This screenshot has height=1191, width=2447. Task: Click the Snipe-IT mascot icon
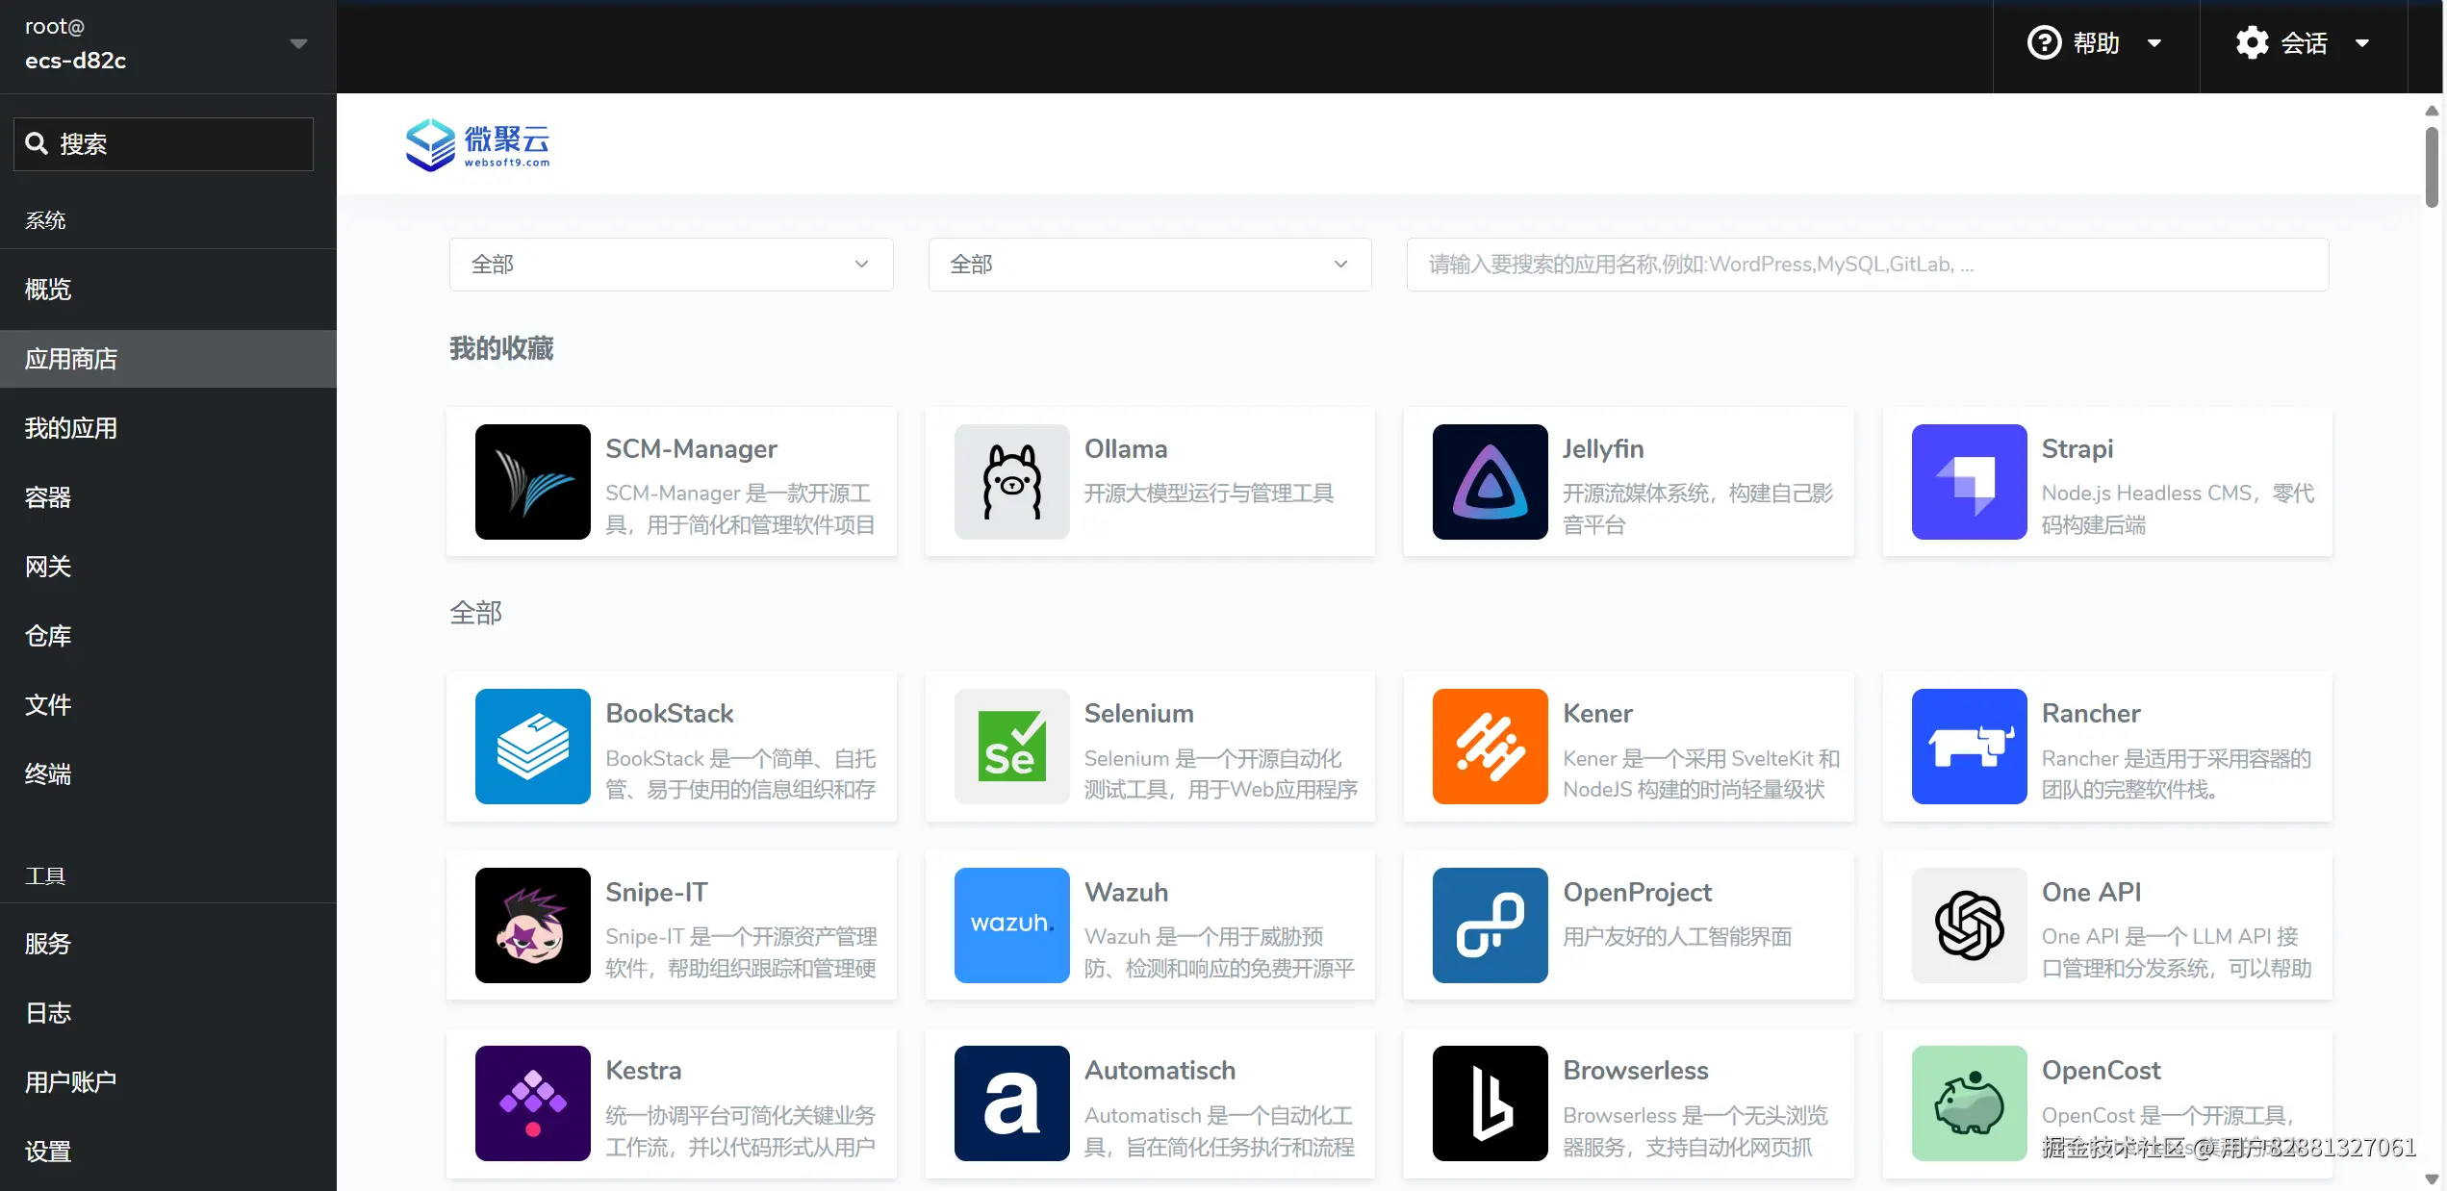(531, 925)
